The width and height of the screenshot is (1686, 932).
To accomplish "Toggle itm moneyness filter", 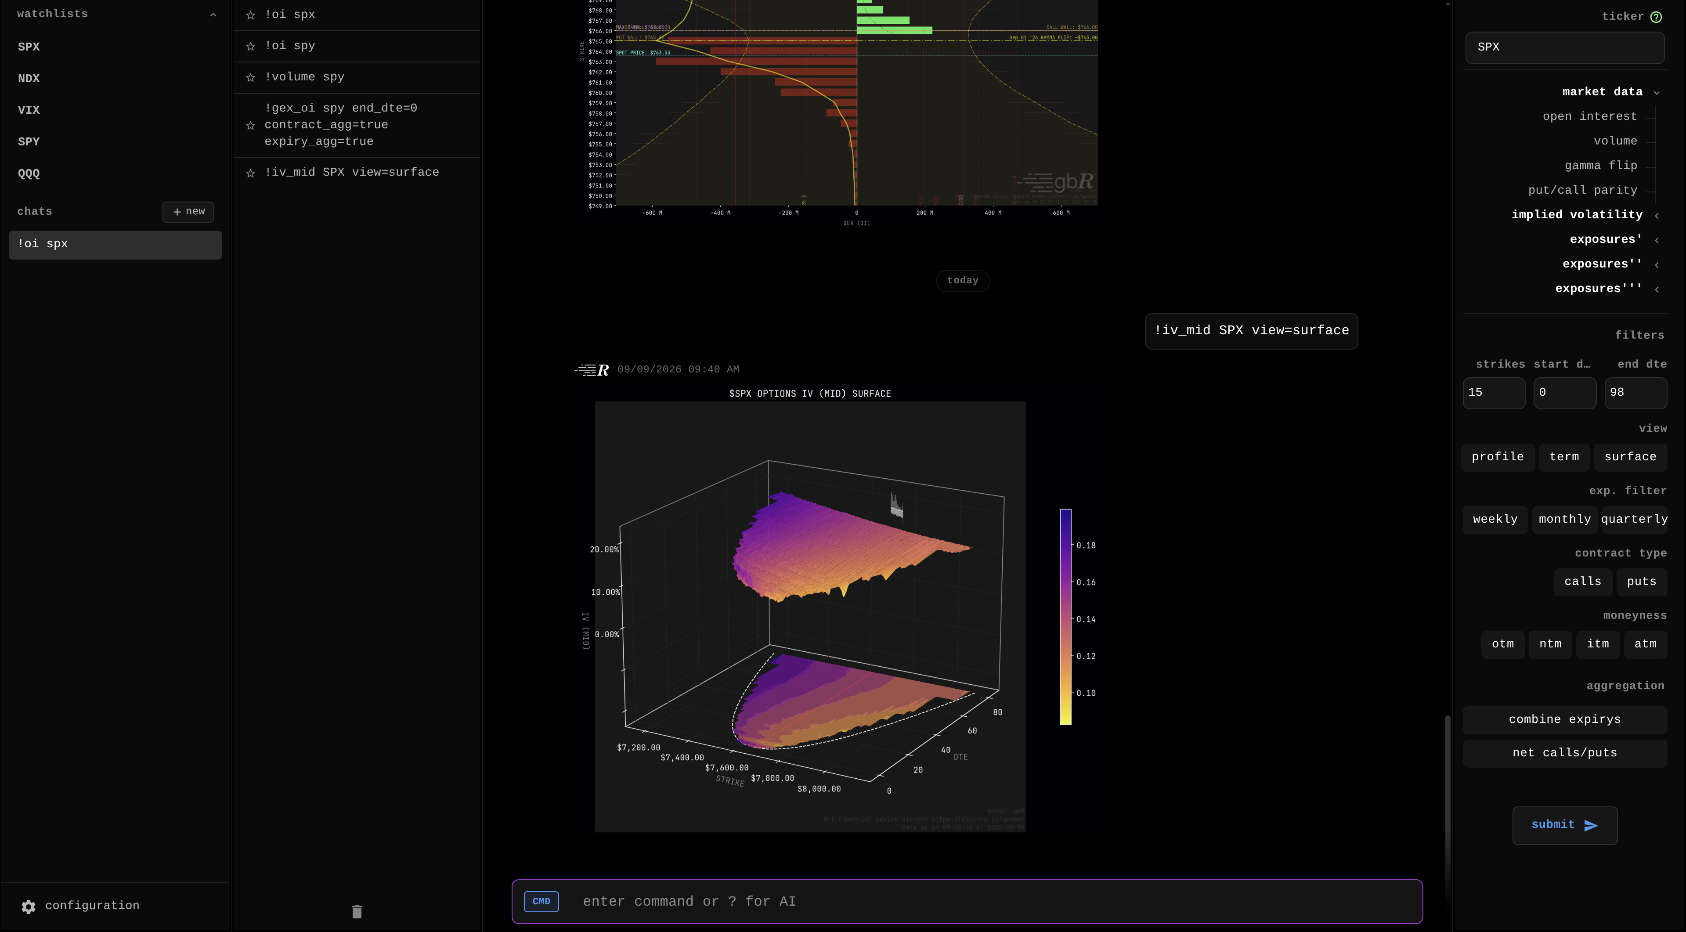I will (x=1598, y=644).
